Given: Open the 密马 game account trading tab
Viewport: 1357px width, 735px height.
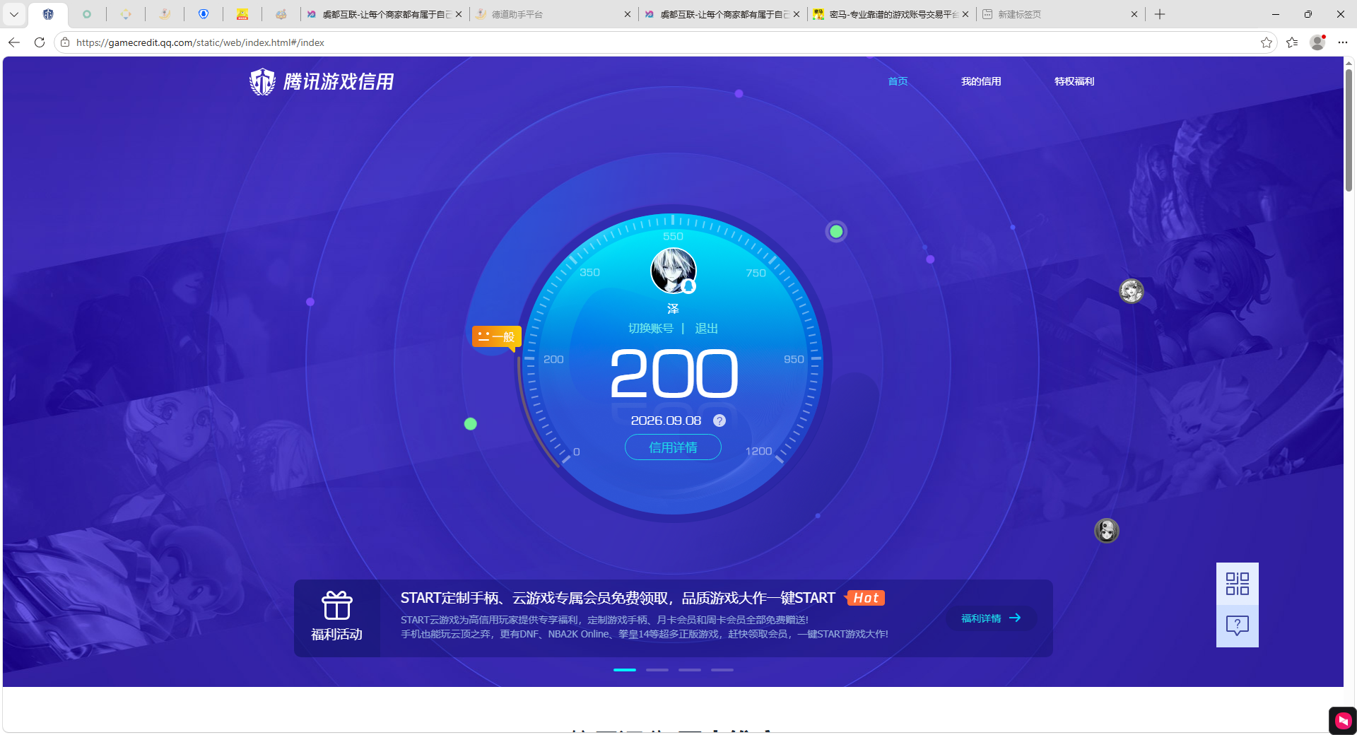Looking at the screenshot, I should (891, 14).
